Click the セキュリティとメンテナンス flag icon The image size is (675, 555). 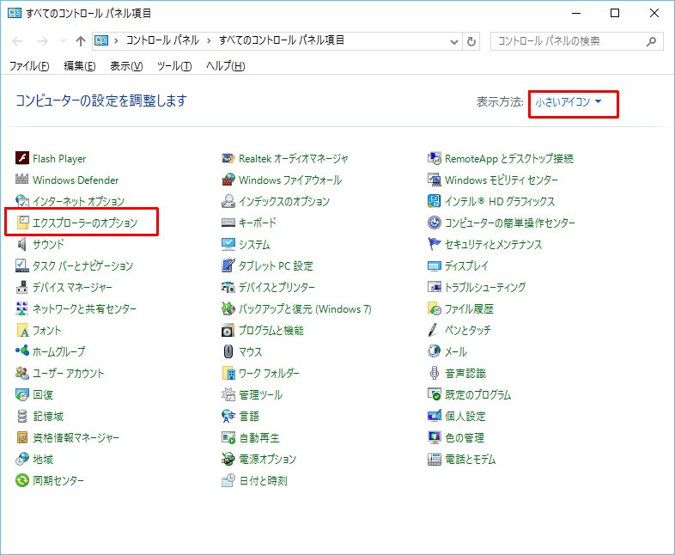[435, 244]
